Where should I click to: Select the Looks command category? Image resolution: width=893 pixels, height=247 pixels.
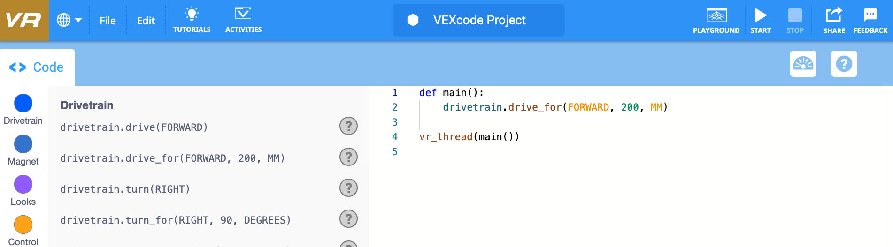(x=23, y=185)
